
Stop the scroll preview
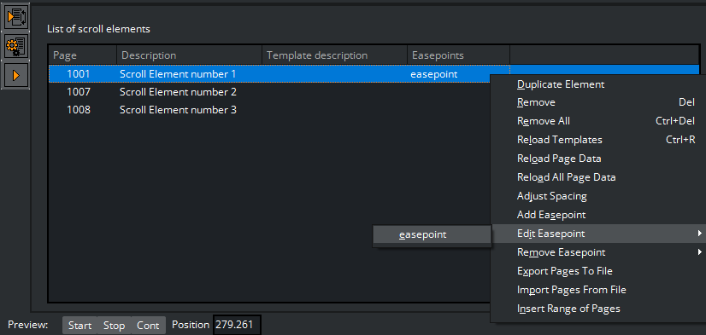click(114, 325)
